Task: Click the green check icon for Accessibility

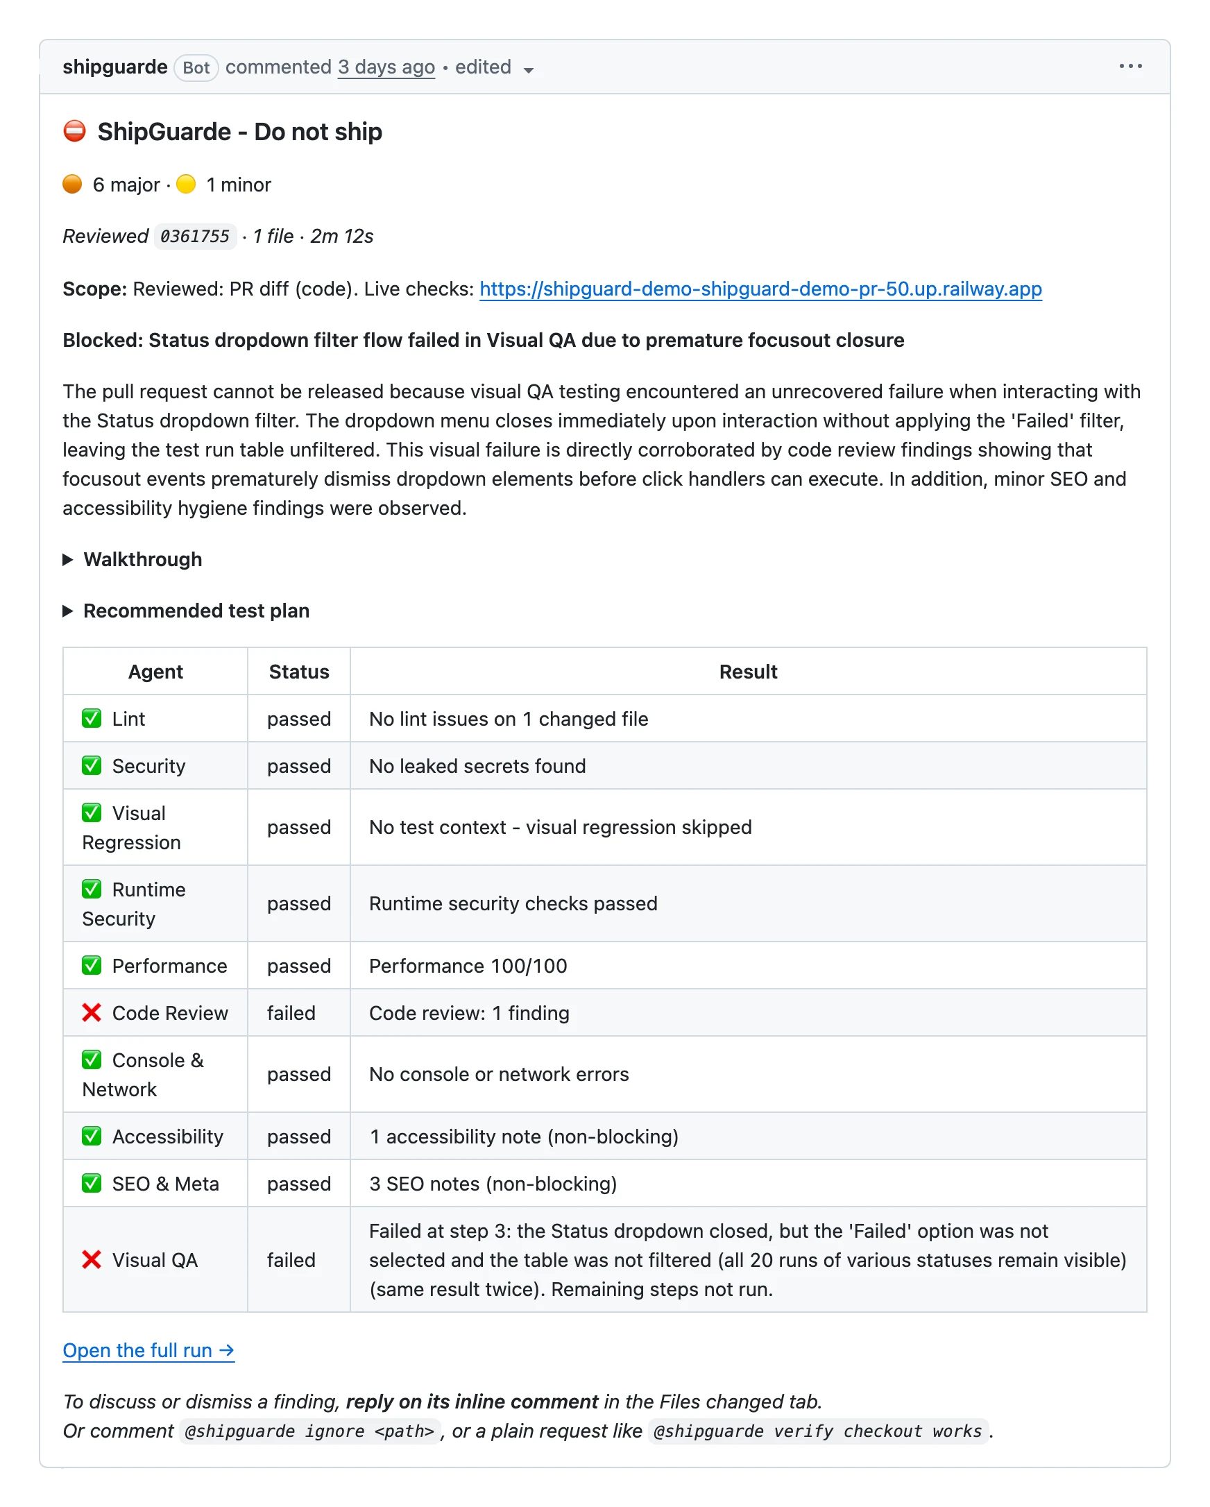Action: [x=92, y=1135]
